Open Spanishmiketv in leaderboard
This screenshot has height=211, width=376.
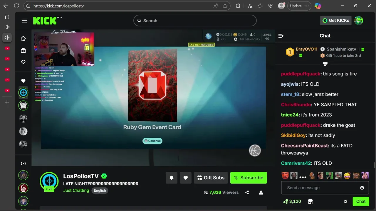(341, 49)
